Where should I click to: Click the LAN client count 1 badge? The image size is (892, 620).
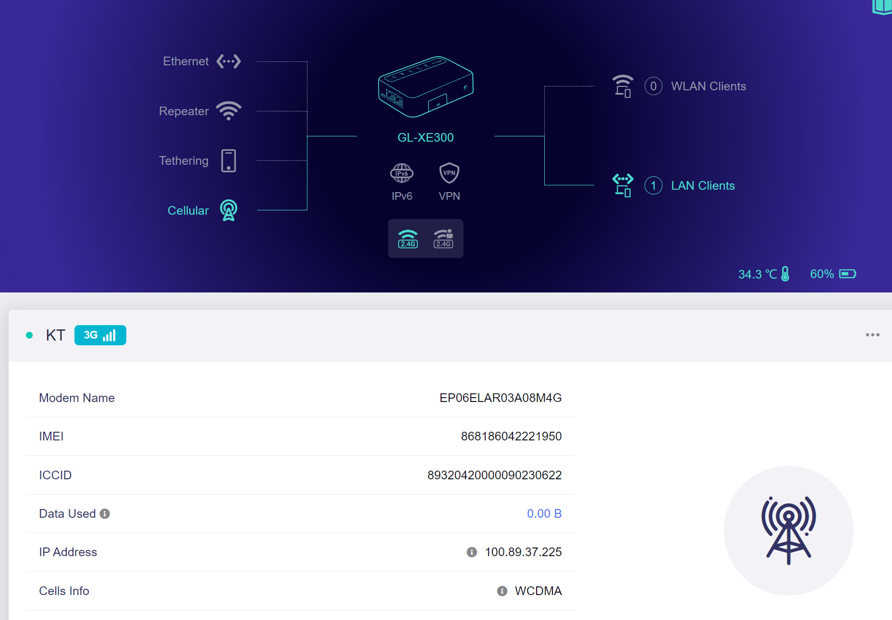653,185
